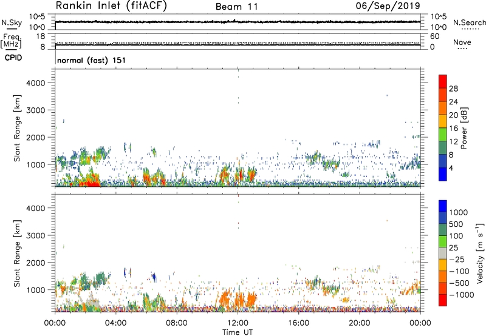
Task: Pick the Power segment between 24 and 28
Action: (x=443, y=95)
